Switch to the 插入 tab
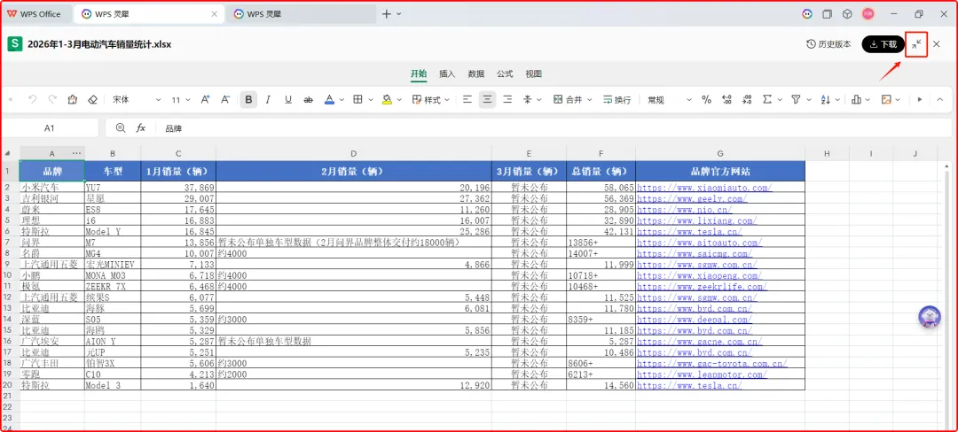 (x=447, y=73)
